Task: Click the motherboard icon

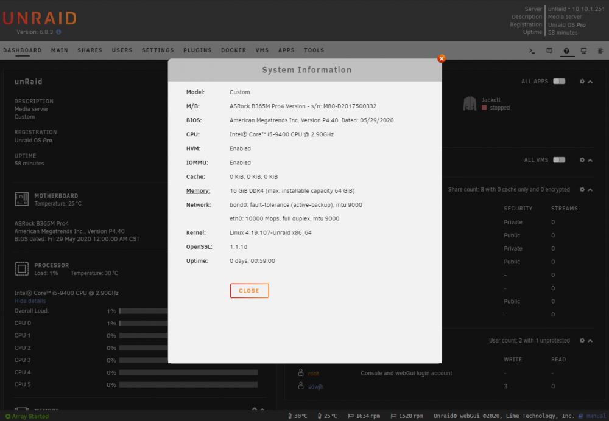Action: (22, 199)
